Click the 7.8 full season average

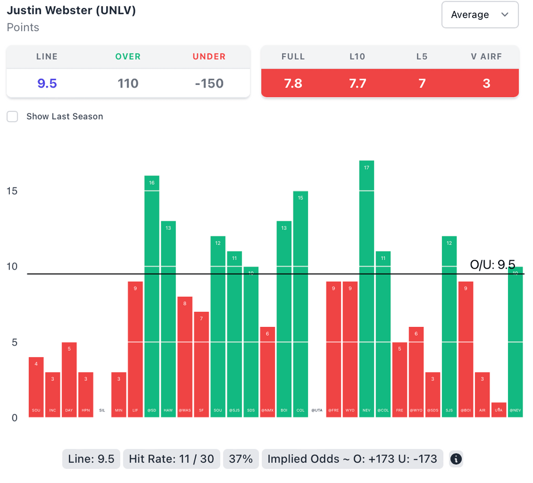click(293, 83)
